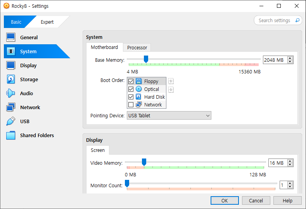Image resolution: width=306 pixels, height=209 pixels.
Task: Click the VirtualBox app icon in title bar
Action: [x=7, y=6]
